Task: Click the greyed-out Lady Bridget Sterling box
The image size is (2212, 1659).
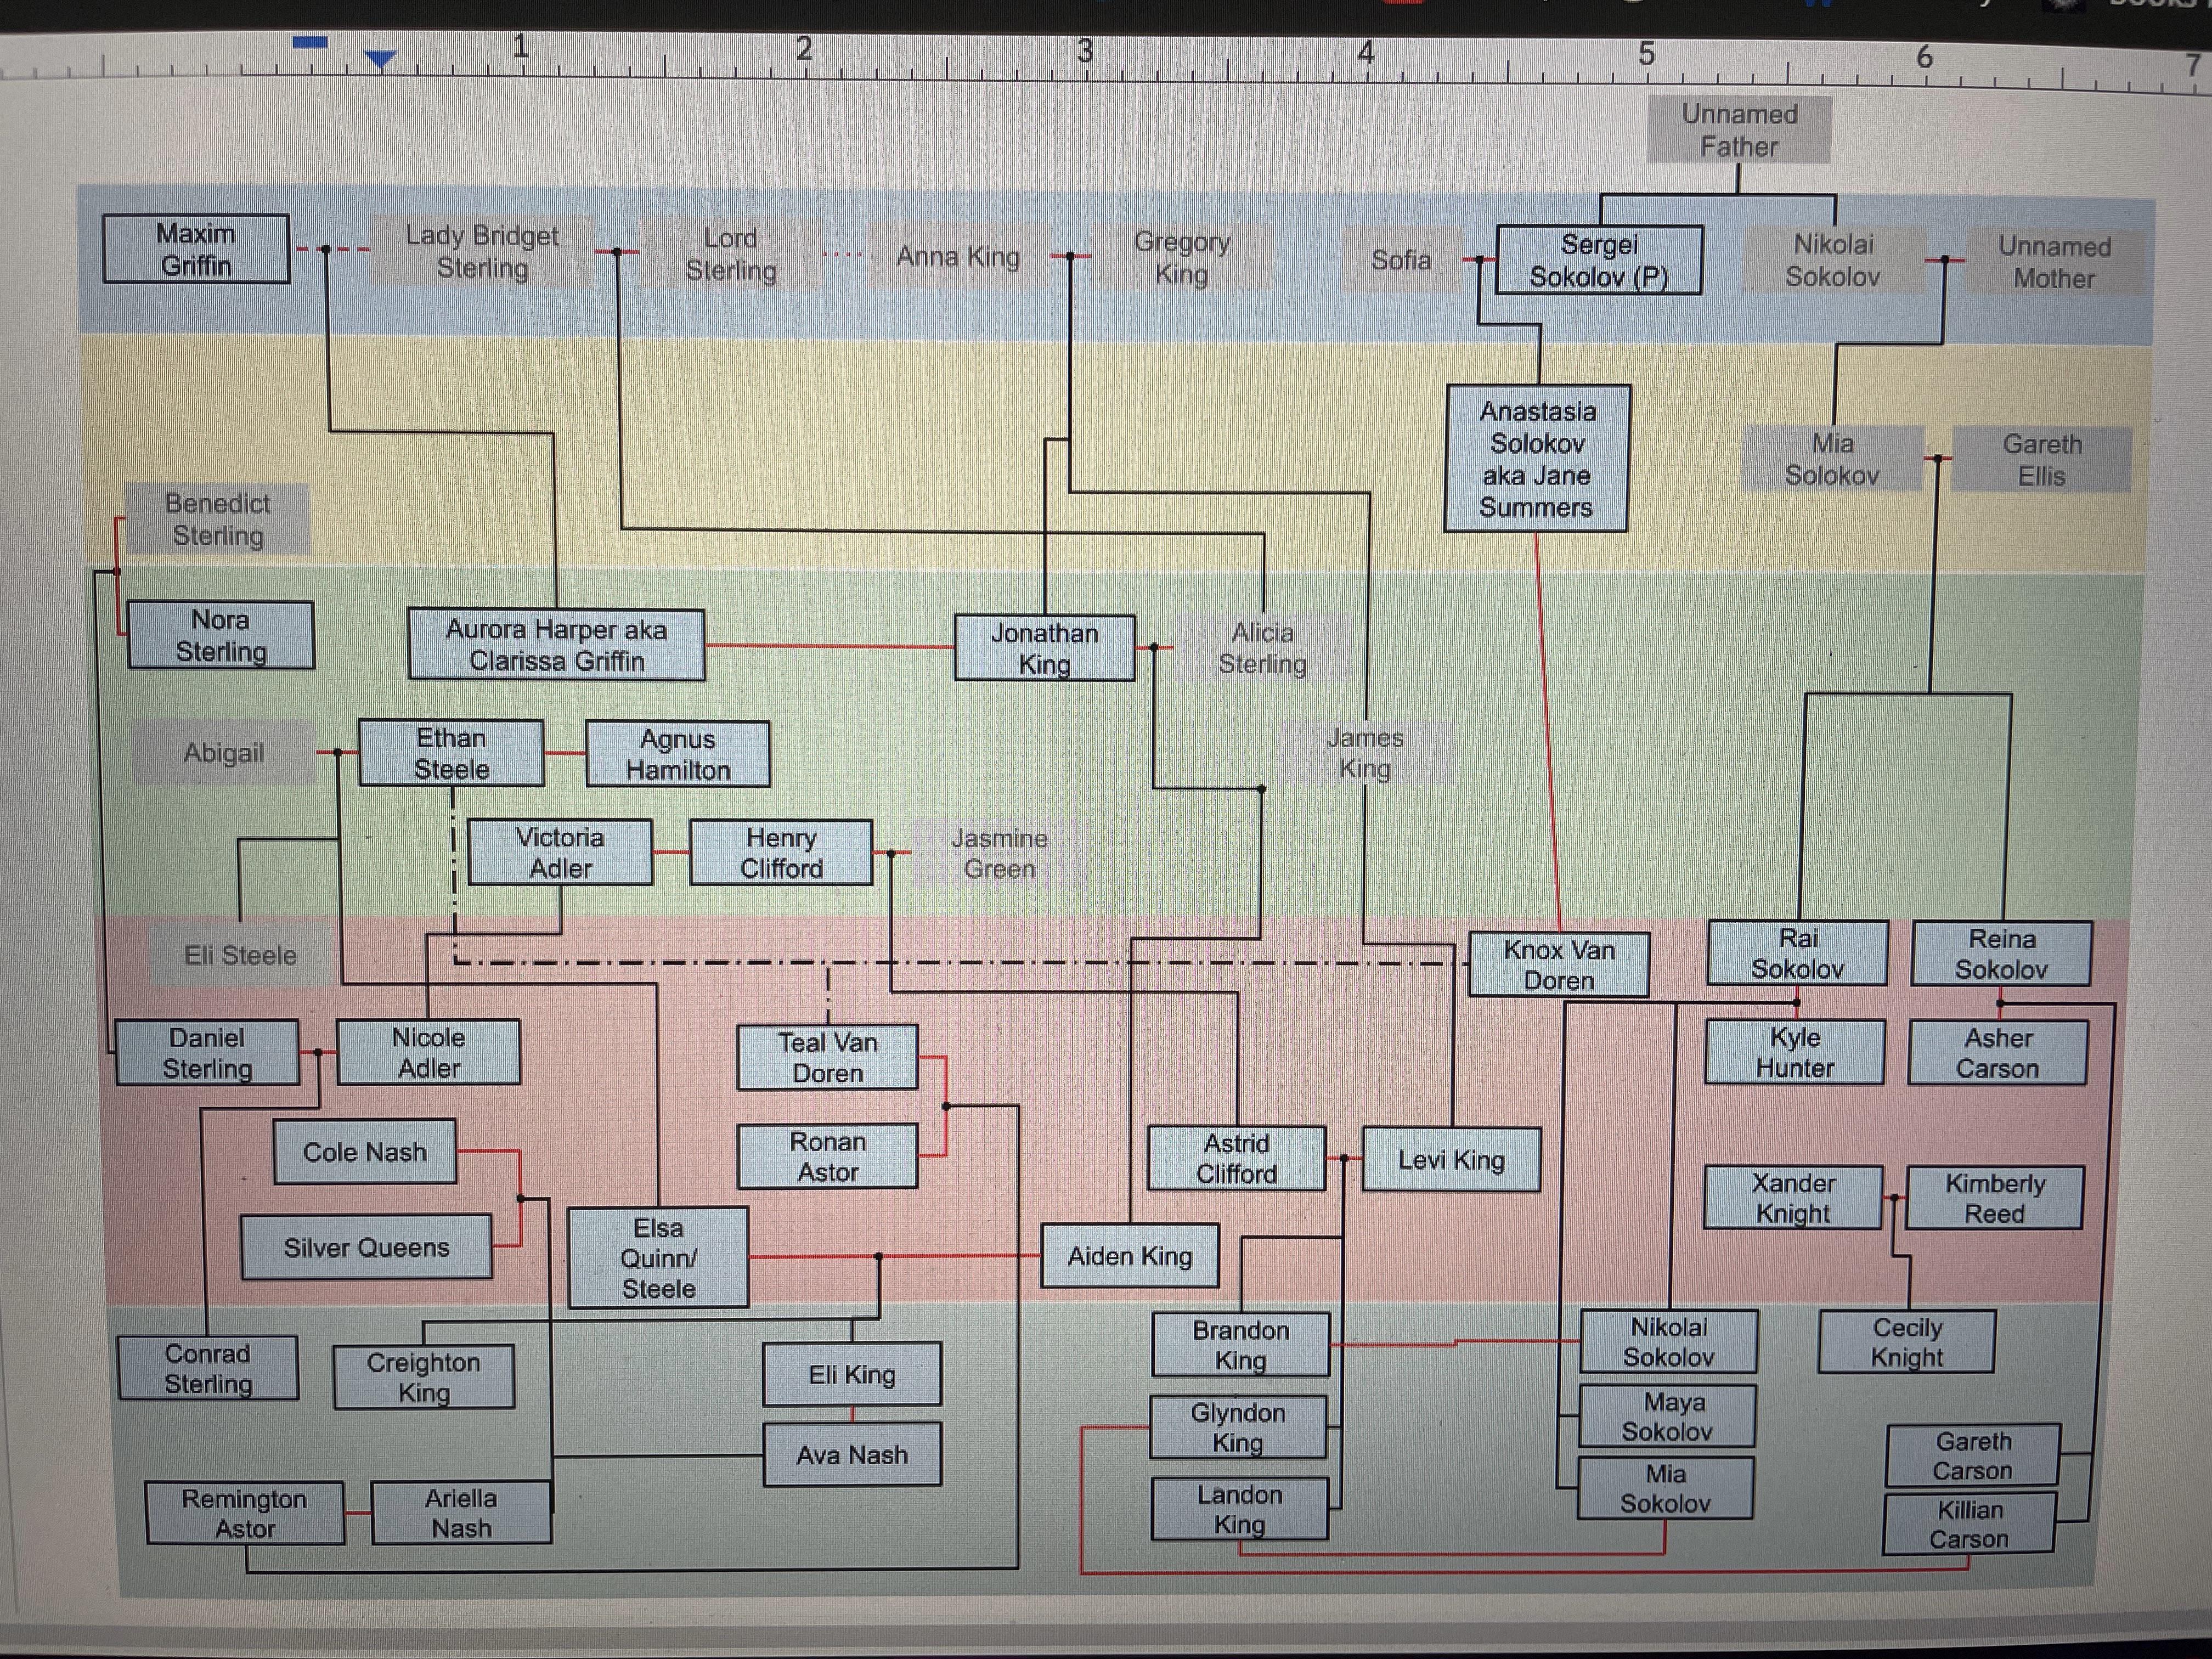Action: 482,252
